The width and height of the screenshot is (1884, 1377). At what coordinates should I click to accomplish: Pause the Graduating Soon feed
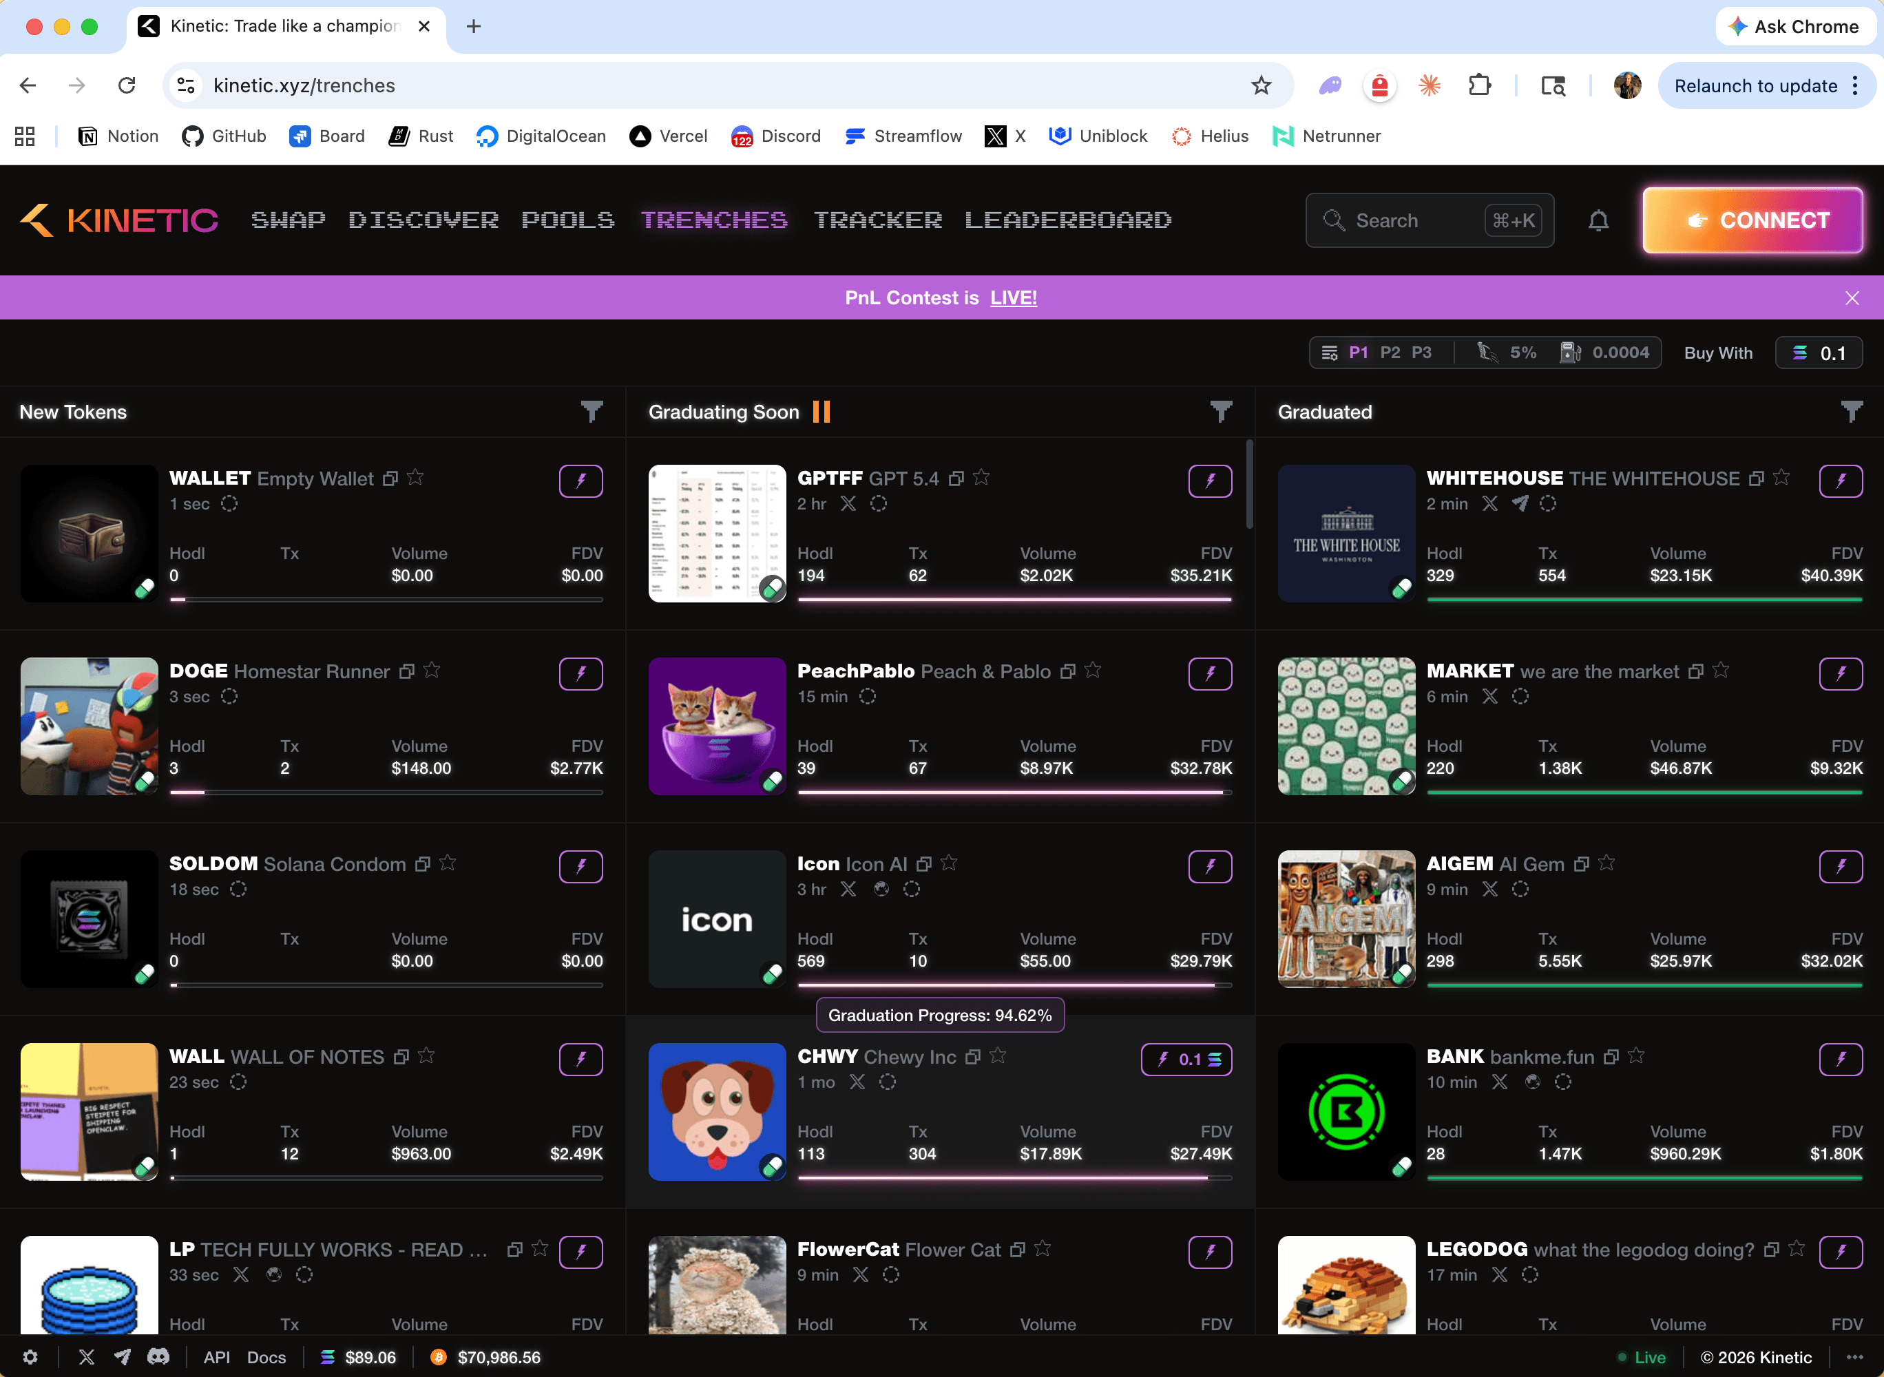click(821, 412)
